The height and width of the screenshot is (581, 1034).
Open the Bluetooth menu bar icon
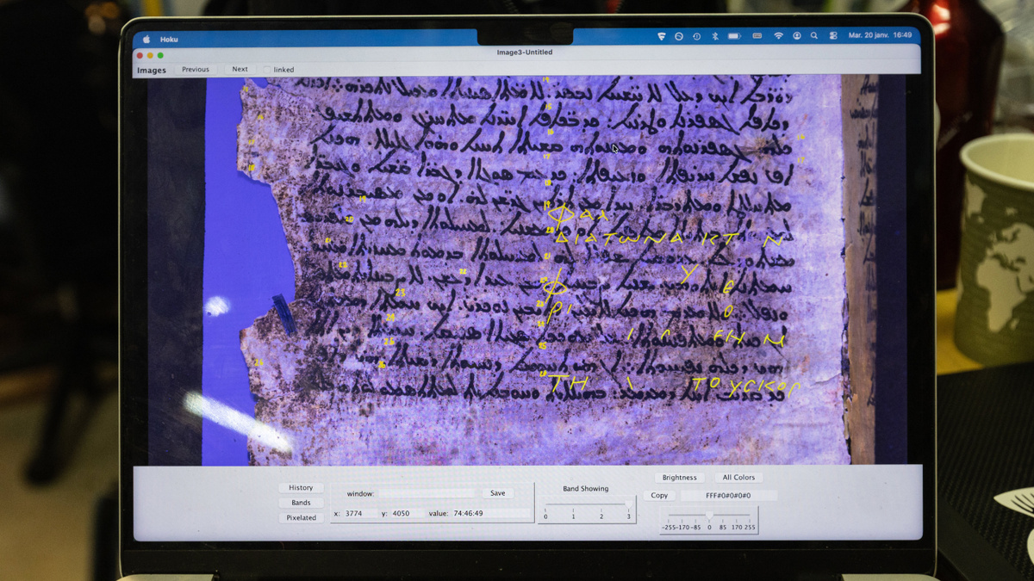[715, 36]
